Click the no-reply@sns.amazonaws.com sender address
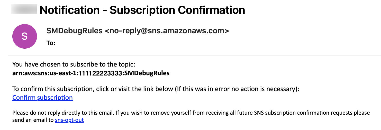The height and width of the screenshot is (130, 381). pyautogui.click(x=167, y=31)
